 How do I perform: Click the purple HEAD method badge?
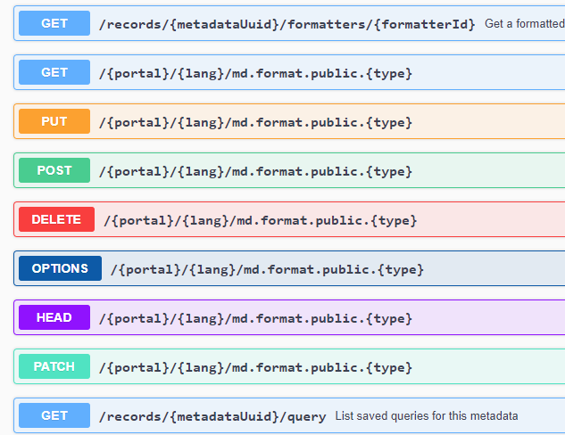click(x=54, y=317)
